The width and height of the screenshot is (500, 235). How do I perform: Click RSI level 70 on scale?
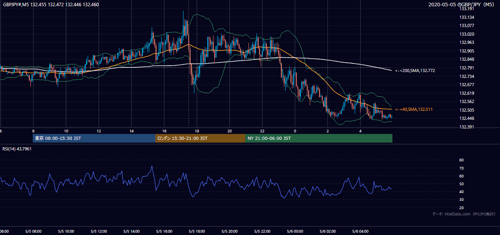[x=461, y=168]
